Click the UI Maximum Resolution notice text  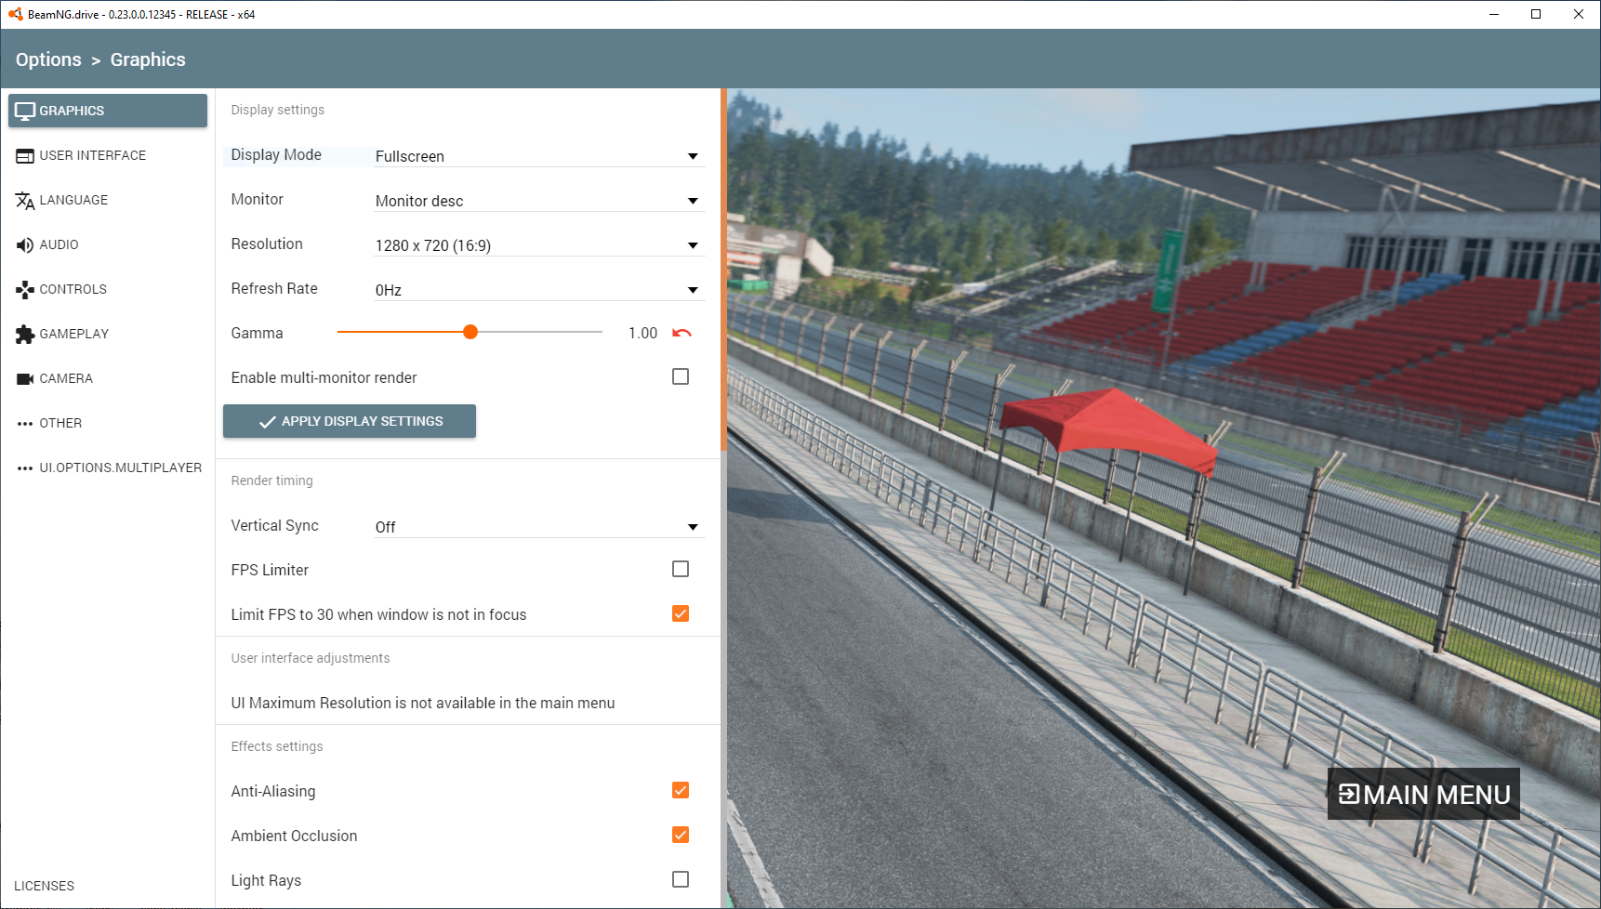[x=423, y=703]
